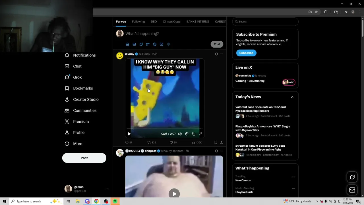This screenshot has height=205, width=364.
Task: Use Grok enhance in the composer
Action: 141,44
